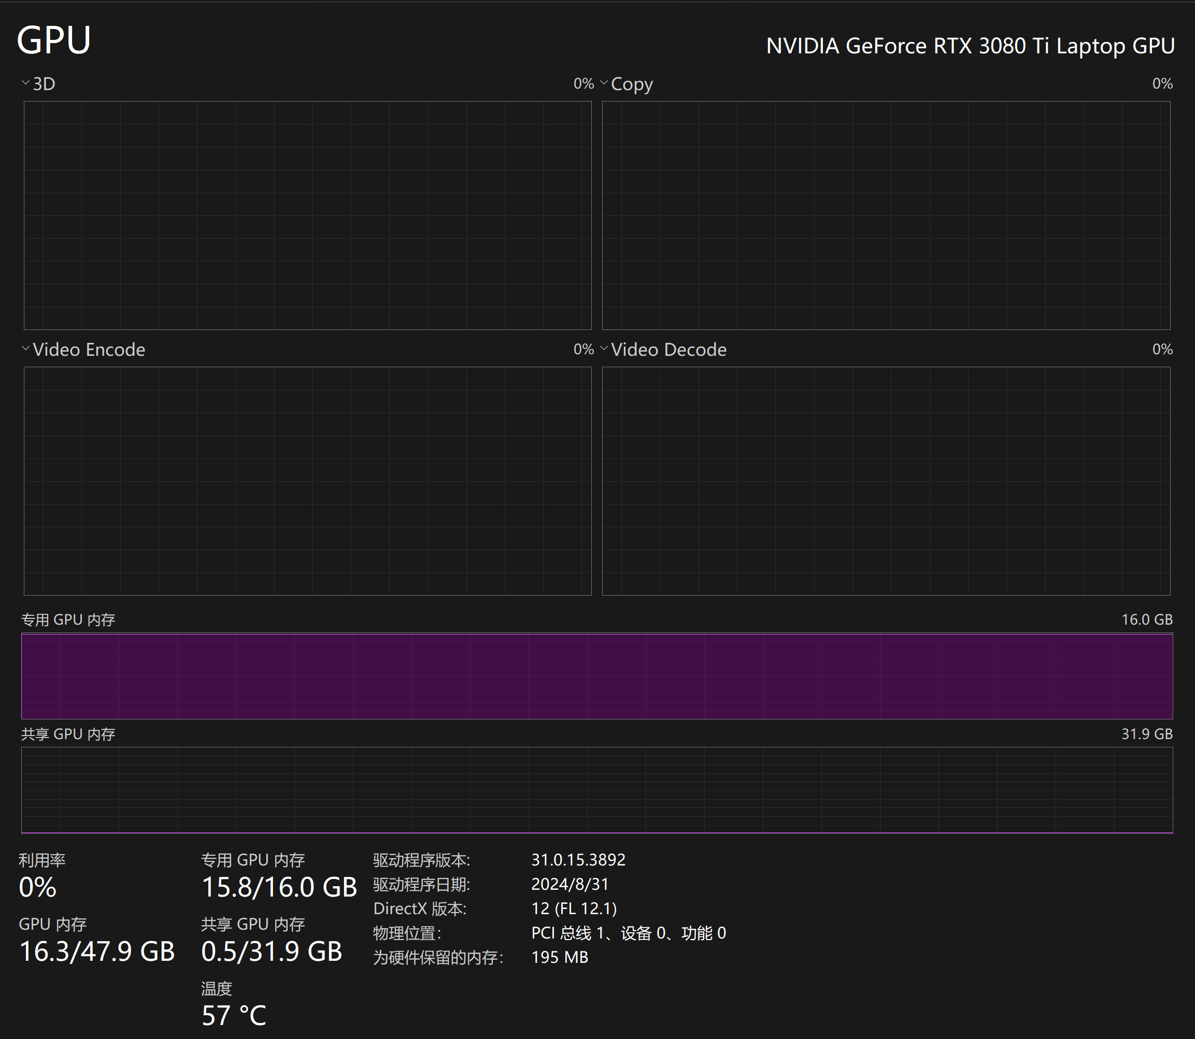Click the 0.5/31.9 GB shared memory value
Screen dimensions: 1195x1039
(272, 951)
